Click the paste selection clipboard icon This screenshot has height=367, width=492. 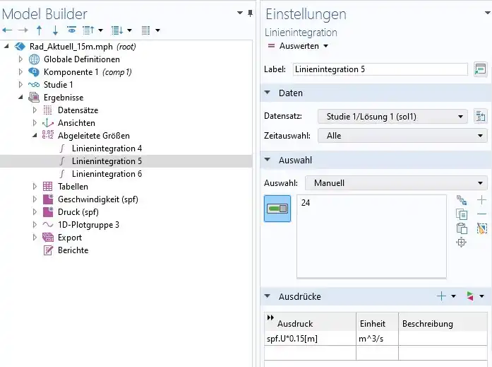point(462,228)
